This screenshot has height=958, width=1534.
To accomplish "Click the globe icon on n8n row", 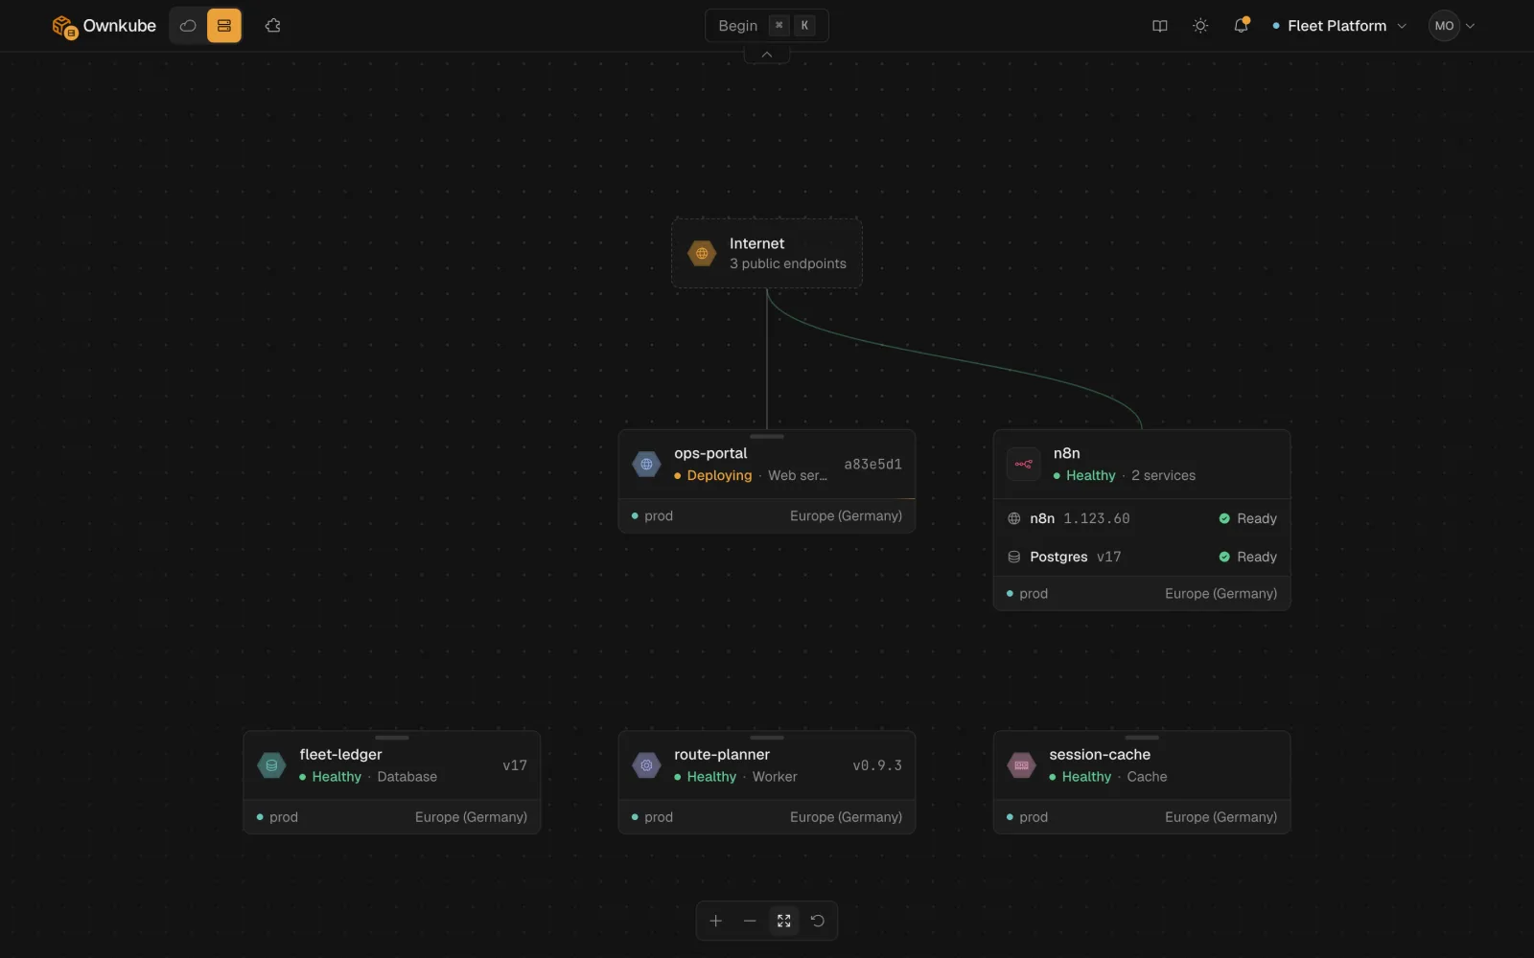I will tap(1014, 518).
